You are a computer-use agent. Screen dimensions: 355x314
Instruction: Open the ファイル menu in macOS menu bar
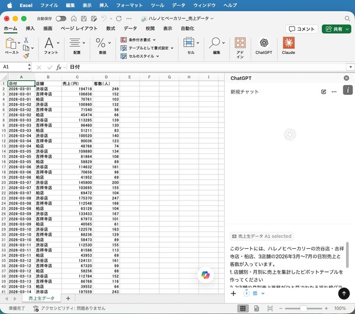coord(49,5)
